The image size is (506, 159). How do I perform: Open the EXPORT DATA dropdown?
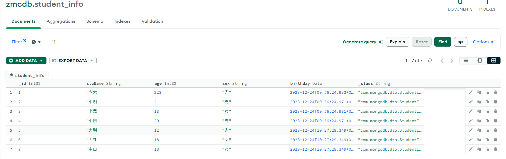[73, 61]
